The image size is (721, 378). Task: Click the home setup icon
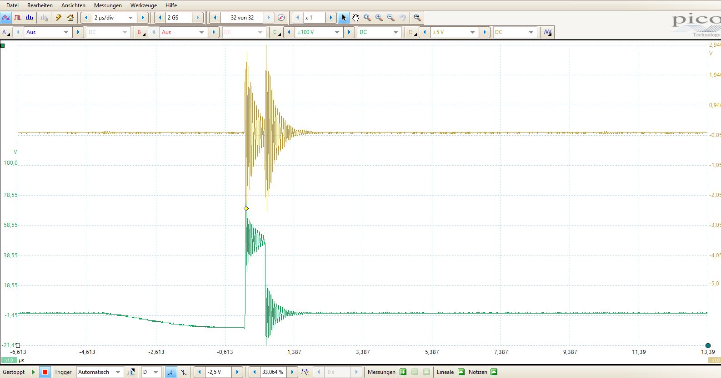click(x=70, y=18)
